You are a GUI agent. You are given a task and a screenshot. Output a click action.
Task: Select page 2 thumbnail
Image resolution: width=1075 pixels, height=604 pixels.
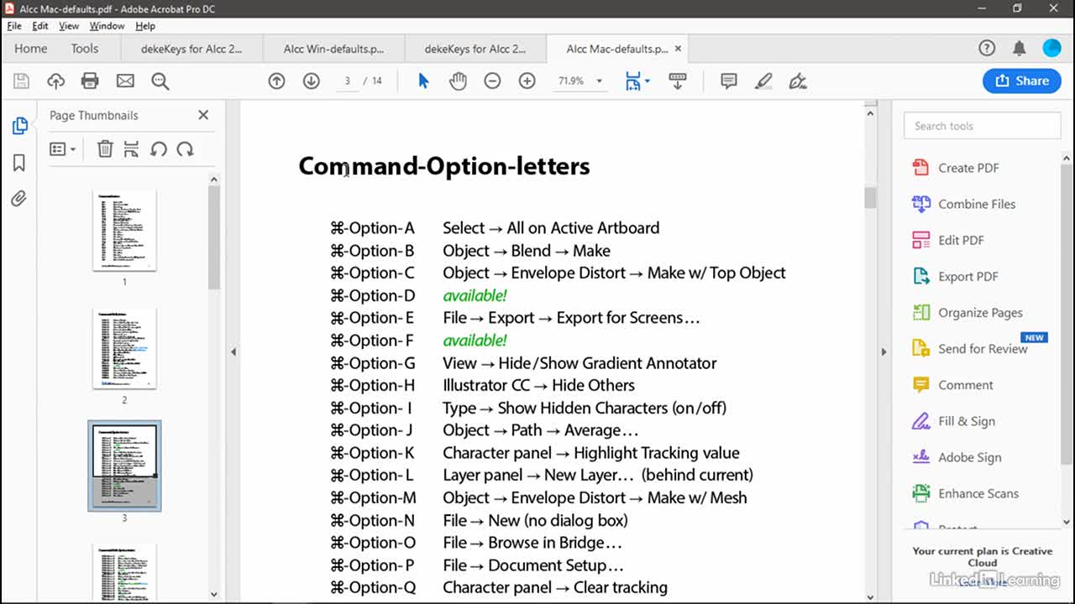point(124,348)
